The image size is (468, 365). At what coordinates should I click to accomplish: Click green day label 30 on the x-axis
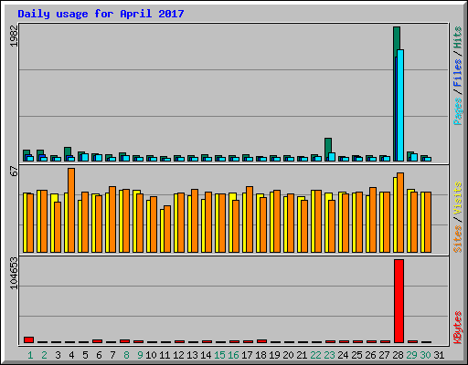click(x=425, y=355)
